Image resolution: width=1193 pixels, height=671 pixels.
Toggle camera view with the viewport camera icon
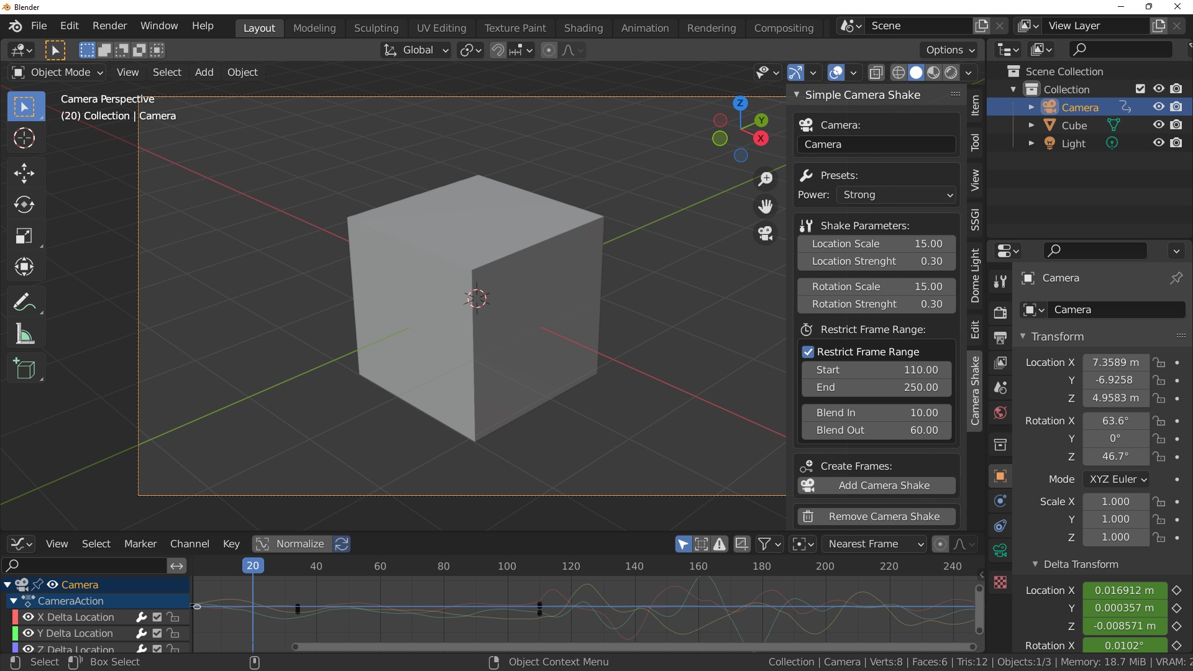pos(766,234)
